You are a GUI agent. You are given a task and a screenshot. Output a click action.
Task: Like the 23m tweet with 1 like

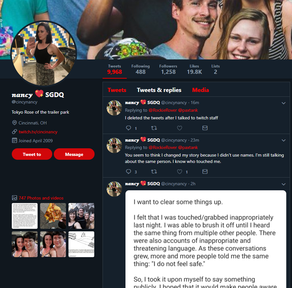coord(179,172)
